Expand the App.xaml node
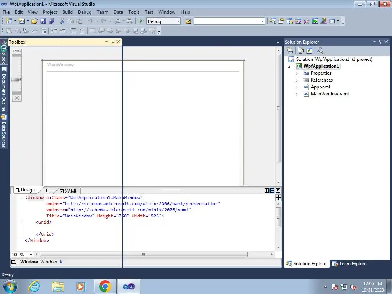The image size is (392, 294). 297,88
